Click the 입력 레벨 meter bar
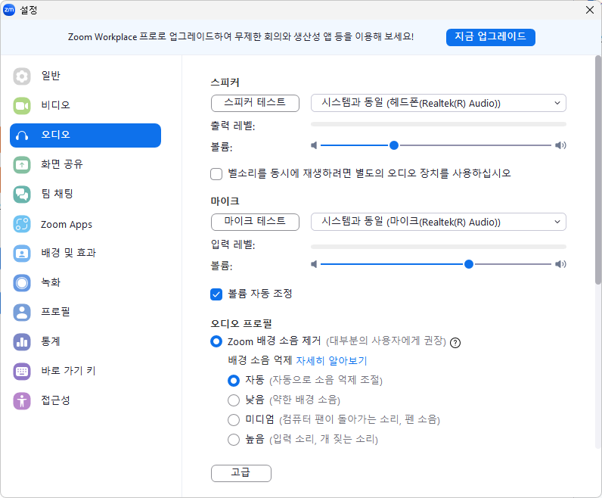 pos(439,247)
